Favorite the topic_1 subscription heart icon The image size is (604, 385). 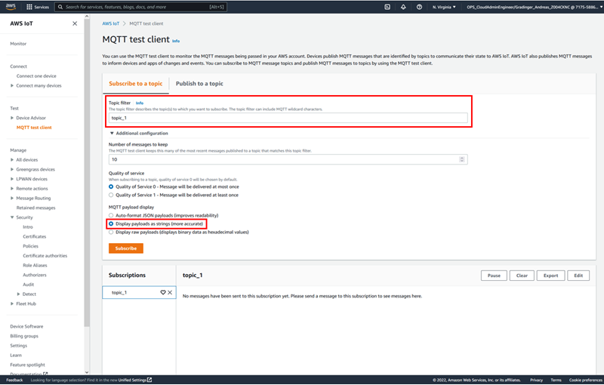[162, 292]
